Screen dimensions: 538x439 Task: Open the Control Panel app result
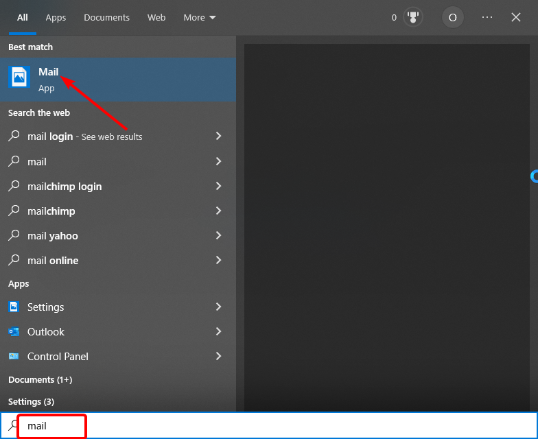click(x=118, y=356)
